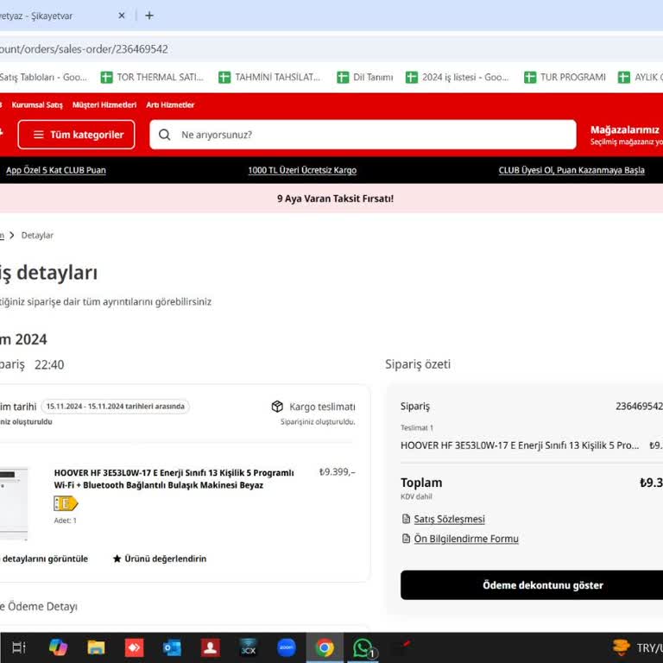Click 9 Aya Varan Taksit Fırsatı banner

pos(335,199)
